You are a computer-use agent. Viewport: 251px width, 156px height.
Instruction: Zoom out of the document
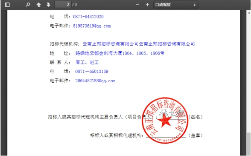coord(137,5)
